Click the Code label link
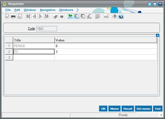The height and width of the screenshot is (119, 165). click(31, 29)
